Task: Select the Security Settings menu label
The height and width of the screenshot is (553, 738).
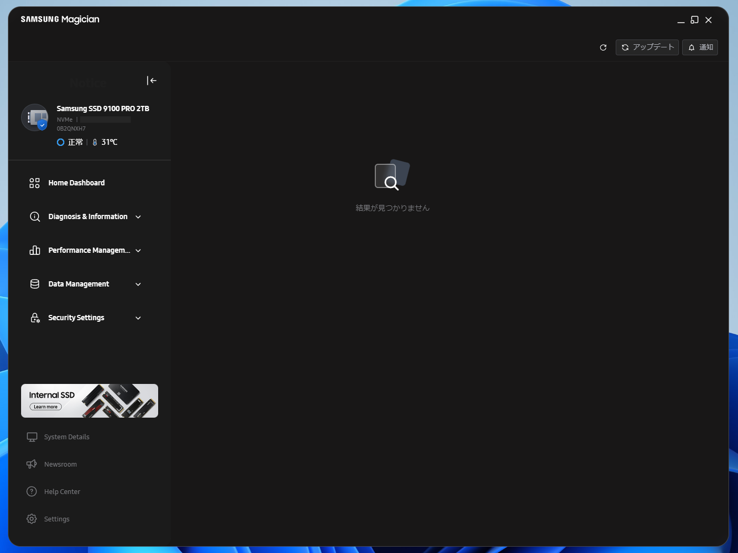Action: [76, 318]
